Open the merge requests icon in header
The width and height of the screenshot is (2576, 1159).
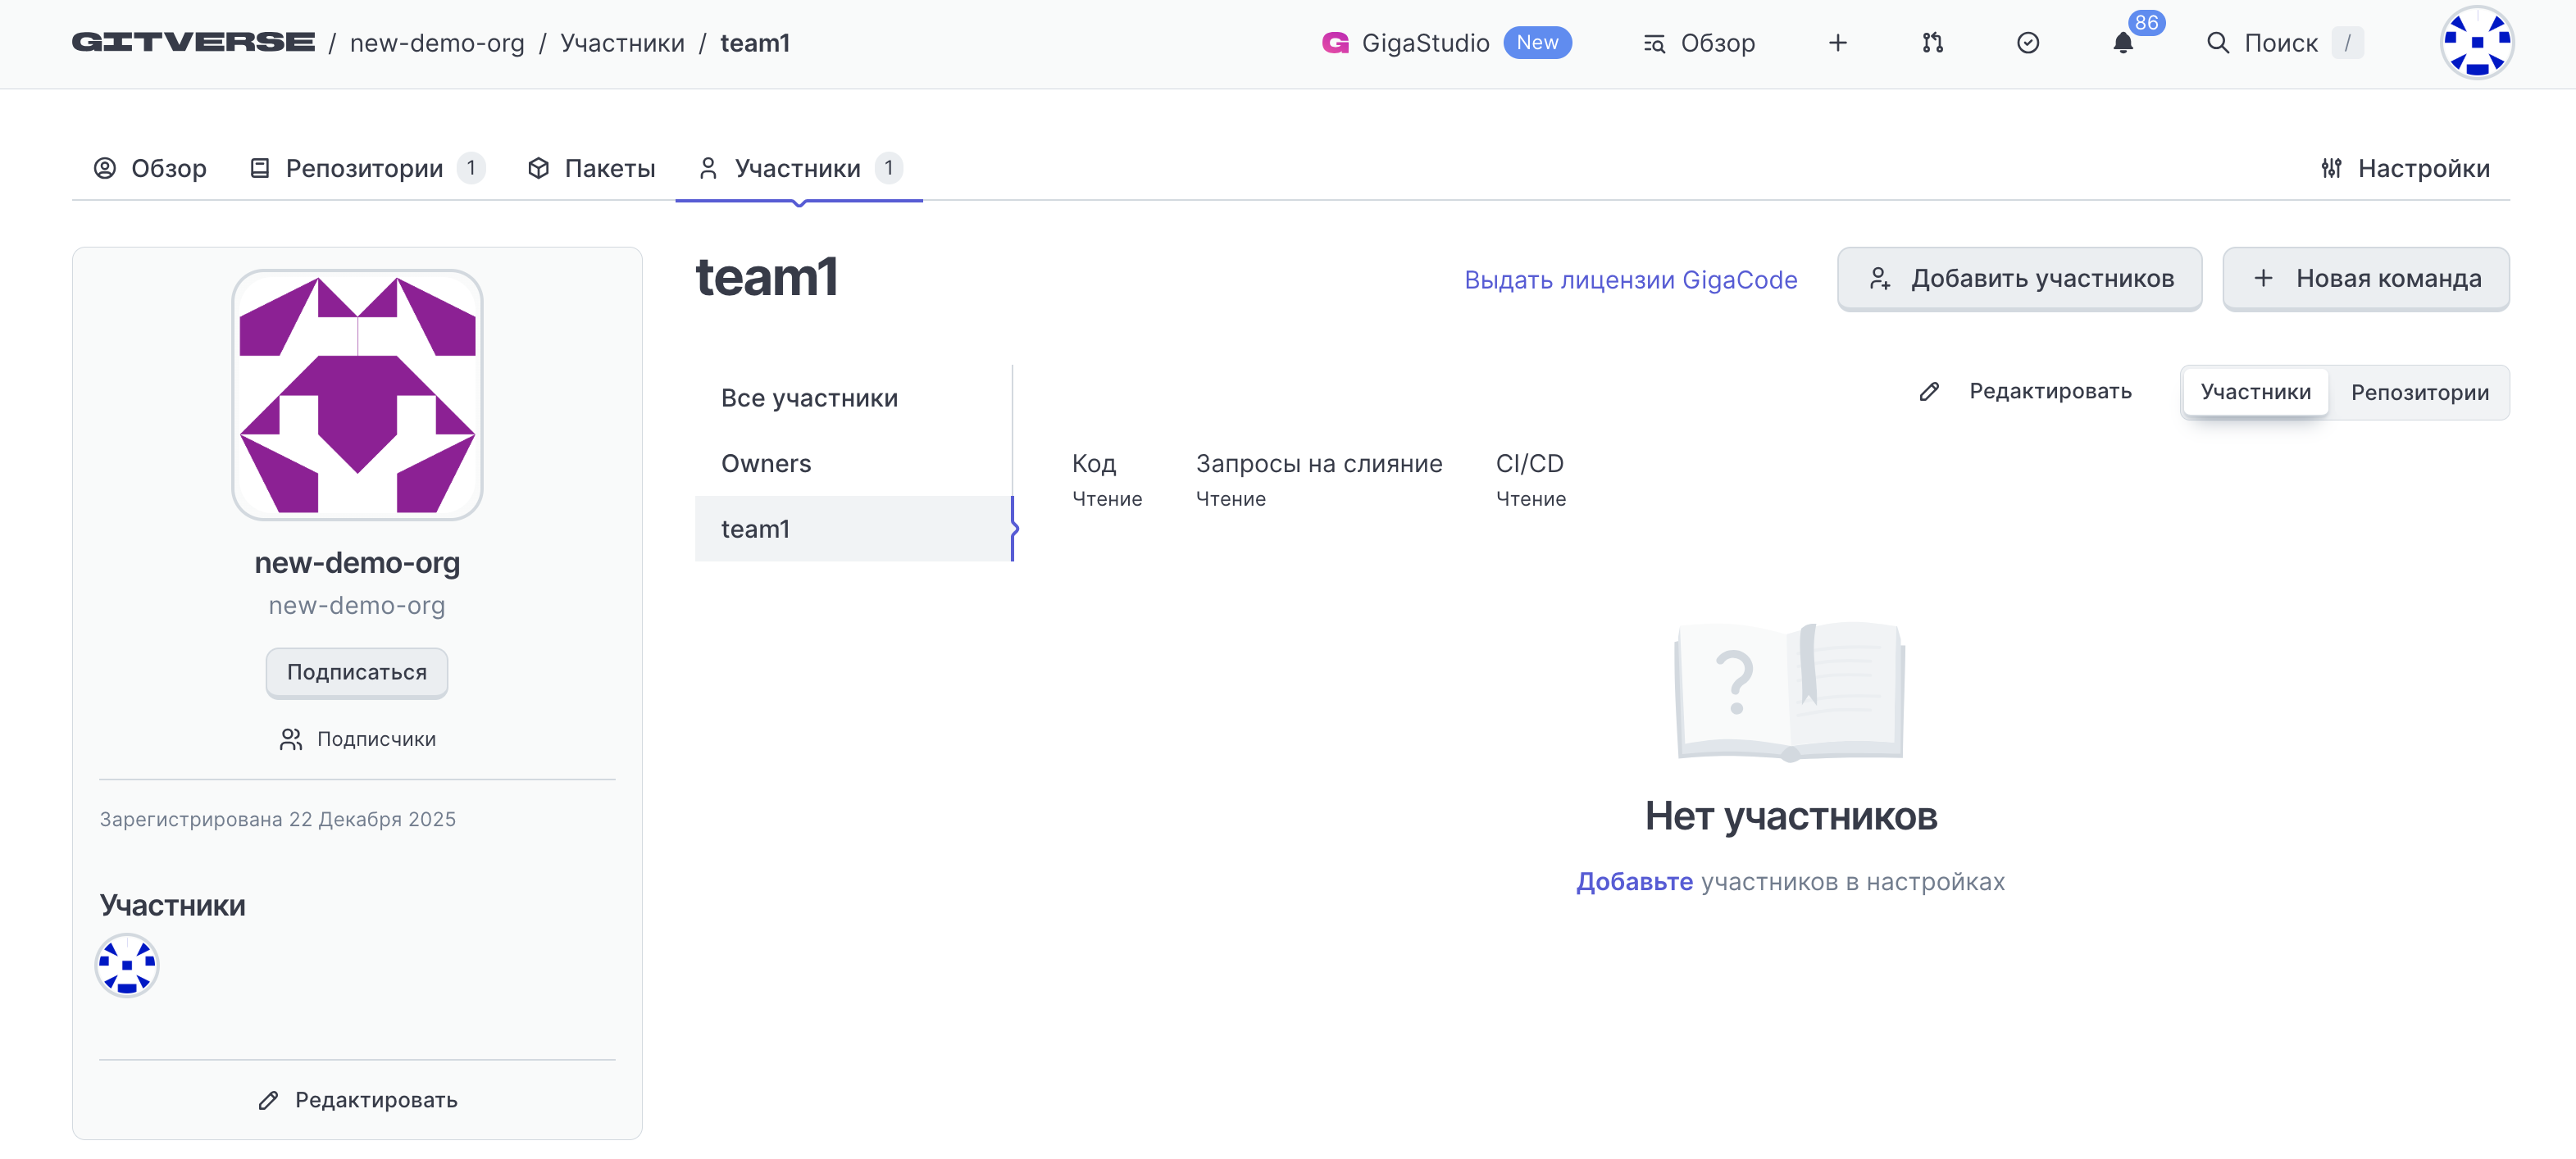1932,43
